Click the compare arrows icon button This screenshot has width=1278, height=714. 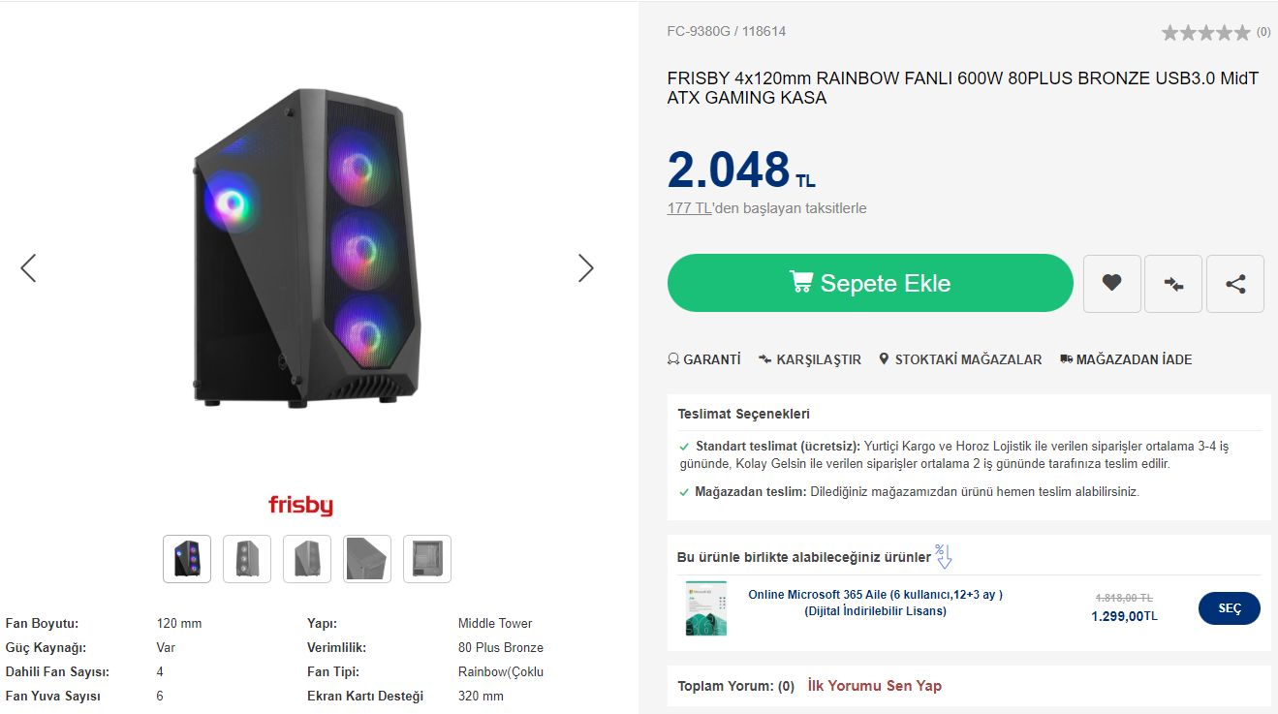[x=1173, y=284]
